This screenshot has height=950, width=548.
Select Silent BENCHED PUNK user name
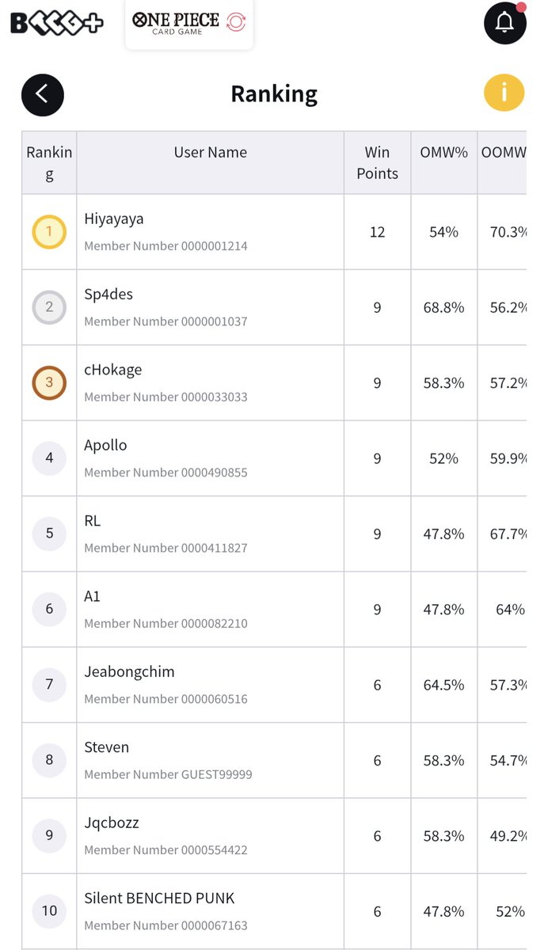159,899
